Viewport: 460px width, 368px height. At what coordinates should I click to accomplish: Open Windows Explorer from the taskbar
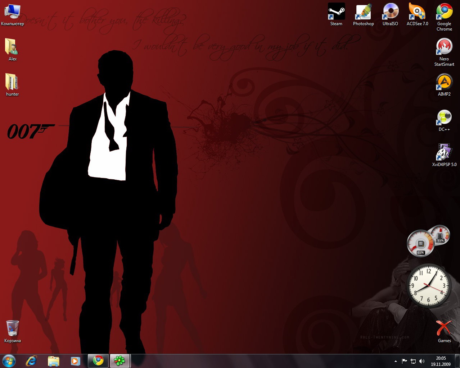coord(54,361)
